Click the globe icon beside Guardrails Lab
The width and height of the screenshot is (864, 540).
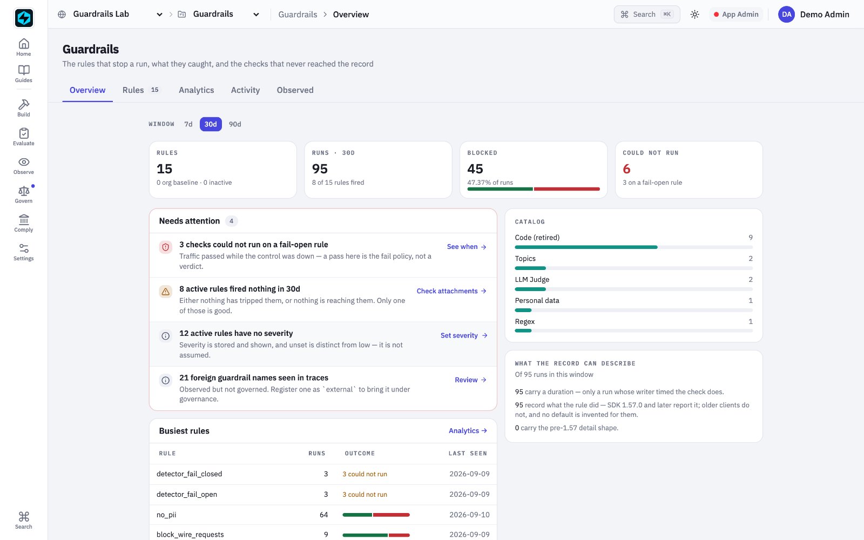coord(62,15)
